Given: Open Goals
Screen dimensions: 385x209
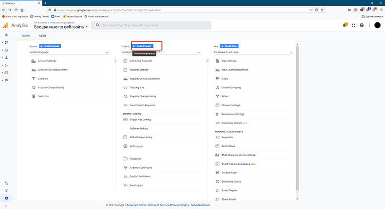Looking at the screenshot, I should pyautogui.click(x=225, y=79).
